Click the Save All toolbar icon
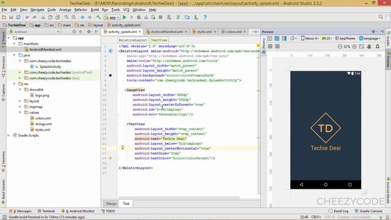This screenshot has height=220, width=391. (x=11, y=17)
